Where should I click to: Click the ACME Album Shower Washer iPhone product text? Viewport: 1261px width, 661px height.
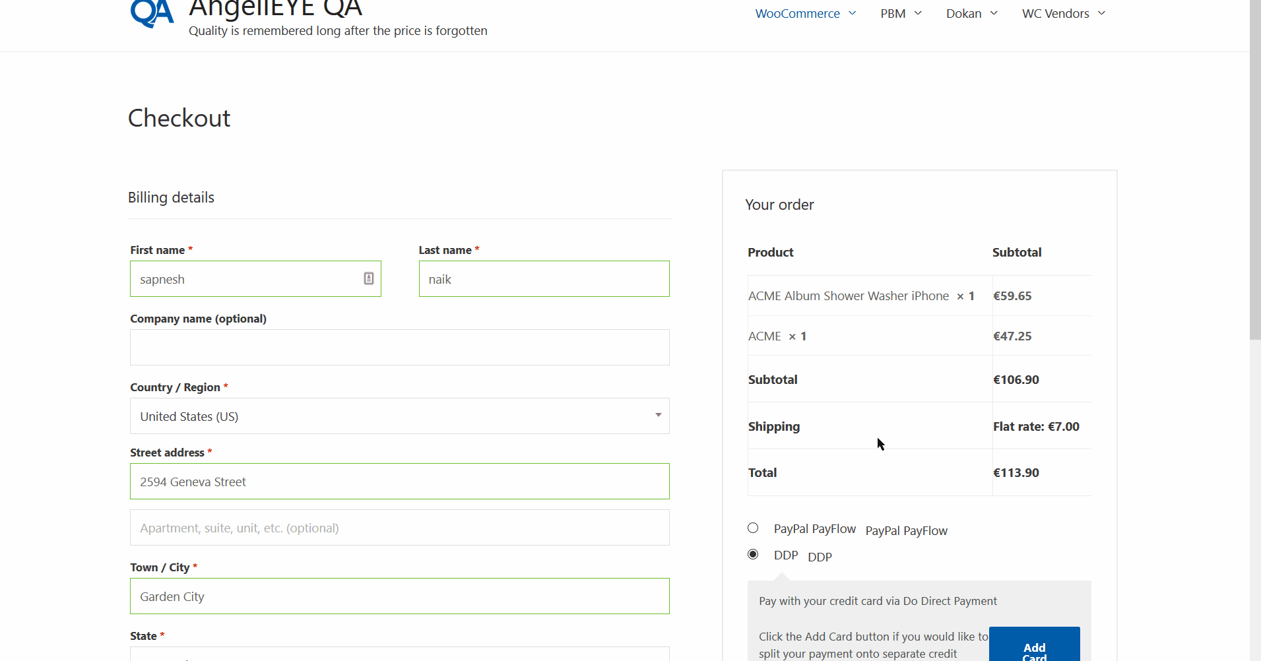pyautogui.click(x=849, y=296)
